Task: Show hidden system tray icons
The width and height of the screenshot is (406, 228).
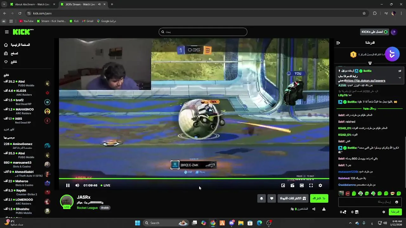Action: (350, 223)
